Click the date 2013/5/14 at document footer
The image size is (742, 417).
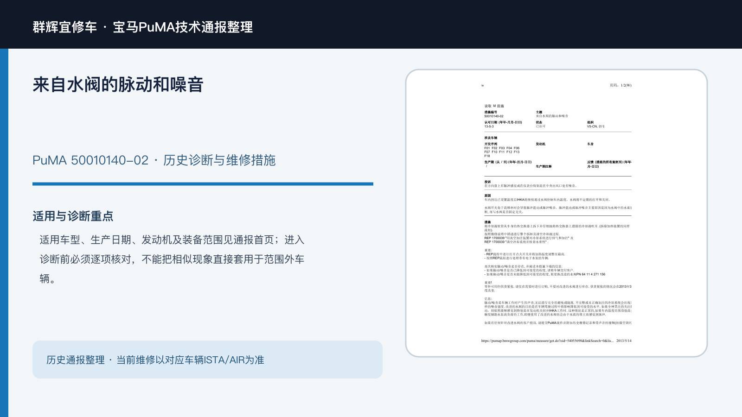click(x=624, y=341)
